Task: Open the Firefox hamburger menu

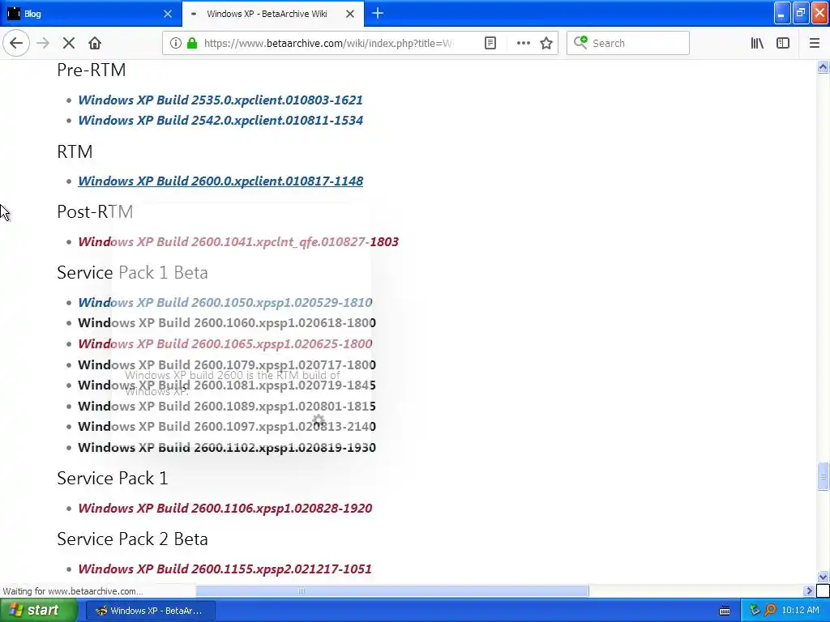Action: 814,44
